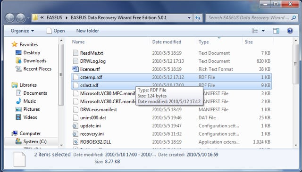The image size is (302, 172).
Task: Select the file name cslast.rdf
Action: pyautogui.click(x=89, y=85)
